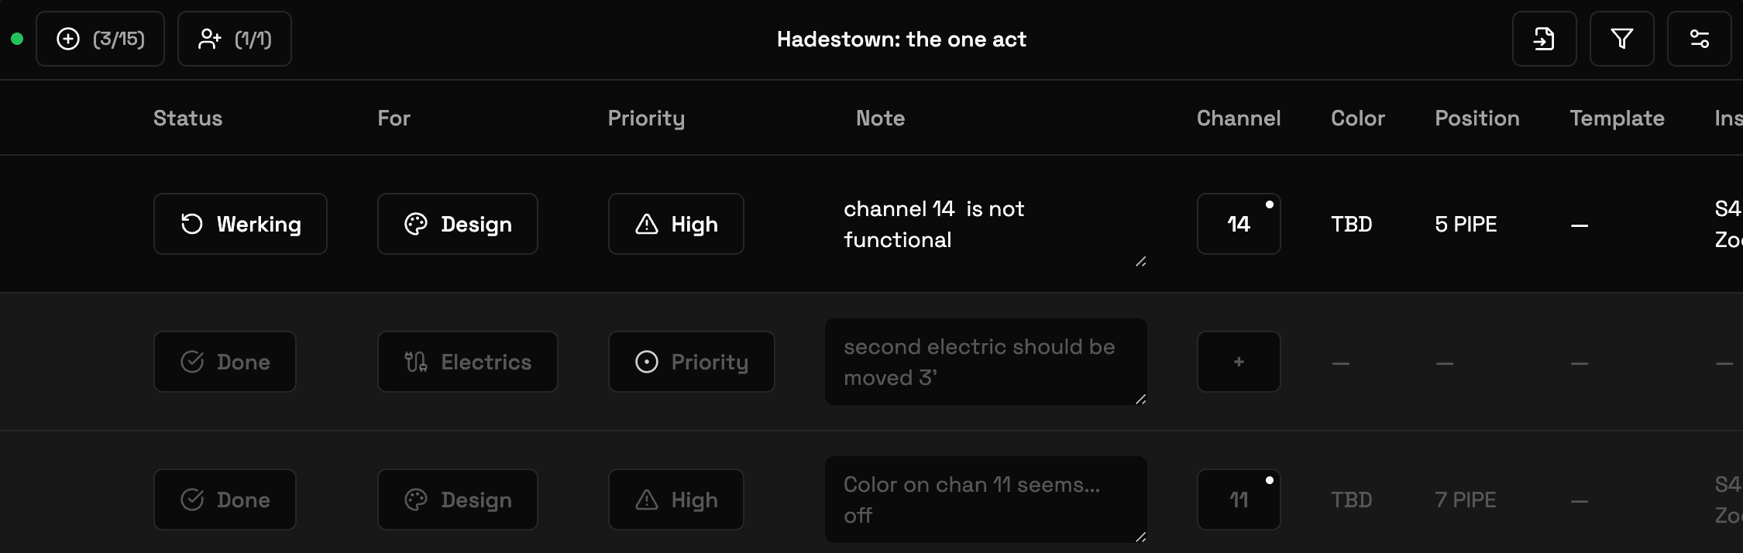Add a new note with the plus button
1743x553 pixels.
100,39
